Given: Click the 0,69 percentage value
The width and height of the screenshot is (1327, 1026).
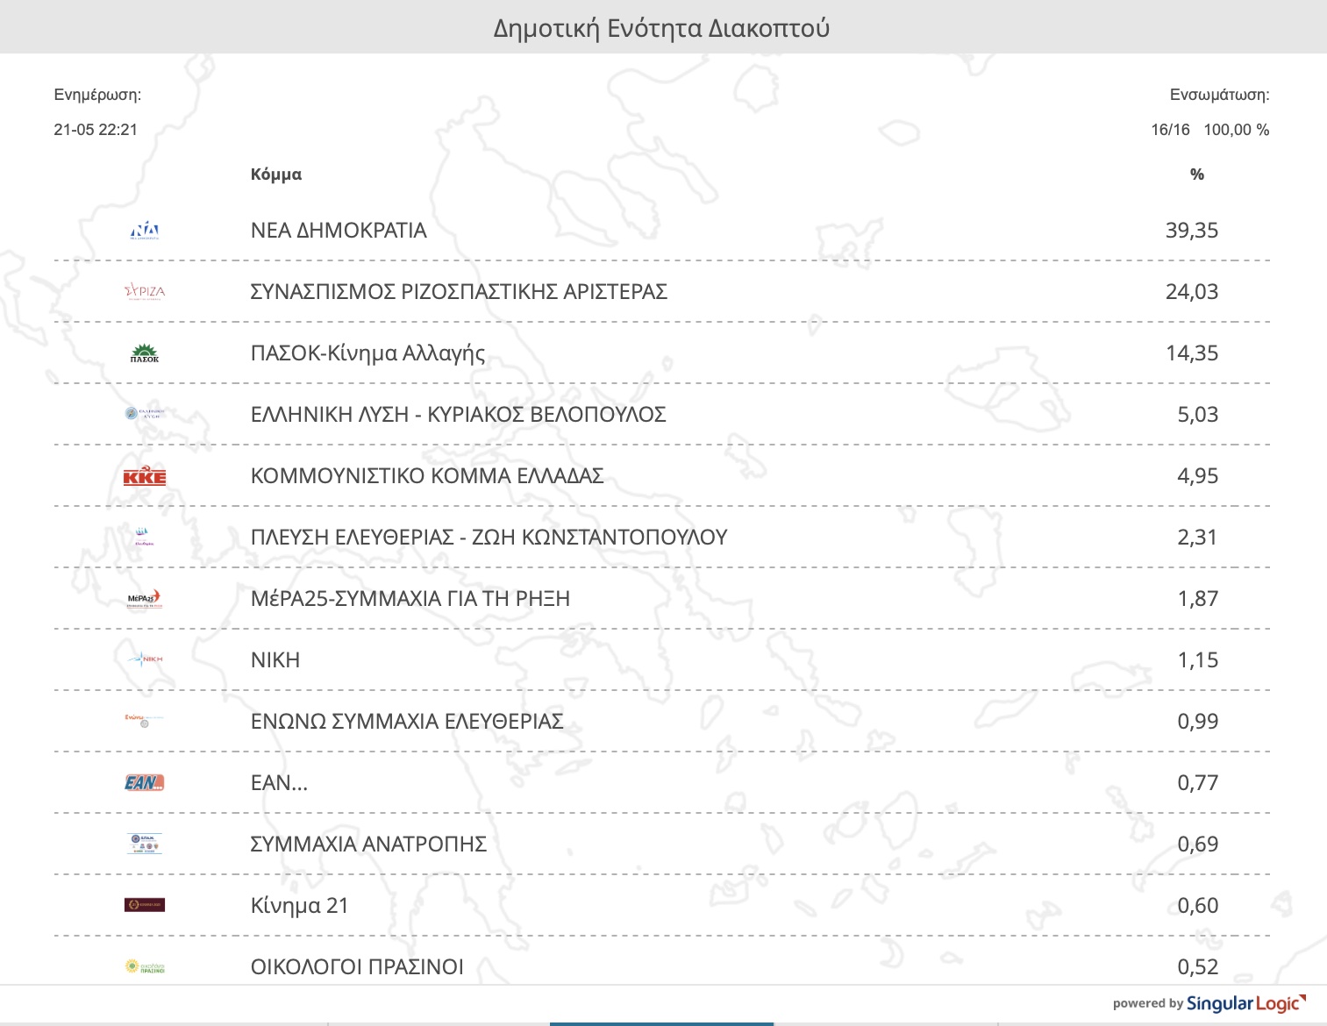Looking at the screenshot, I should coord(1198,844).
